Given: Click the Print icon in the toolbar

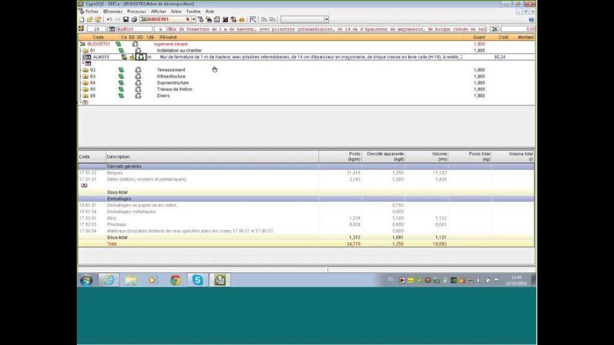Looking at the screenshot, I should click(134, 20).
